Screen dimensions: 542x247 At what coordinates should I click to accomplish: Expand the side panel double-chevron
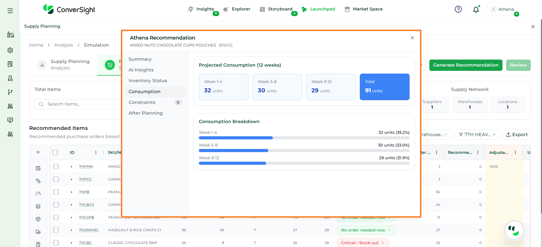(x=38, y=152)
